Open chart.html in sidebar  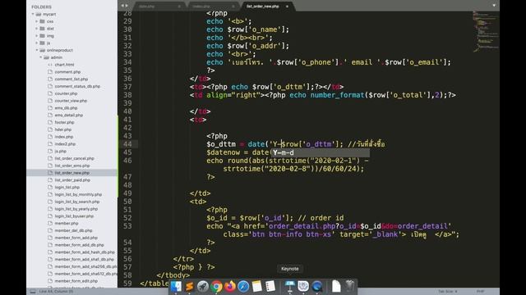[x=64, y=65]
